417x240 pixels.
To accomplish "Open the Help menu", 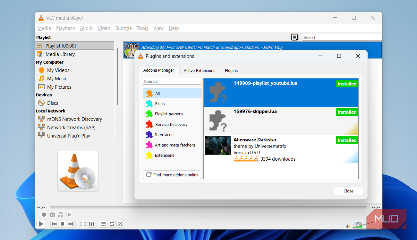I will point(174,28).
